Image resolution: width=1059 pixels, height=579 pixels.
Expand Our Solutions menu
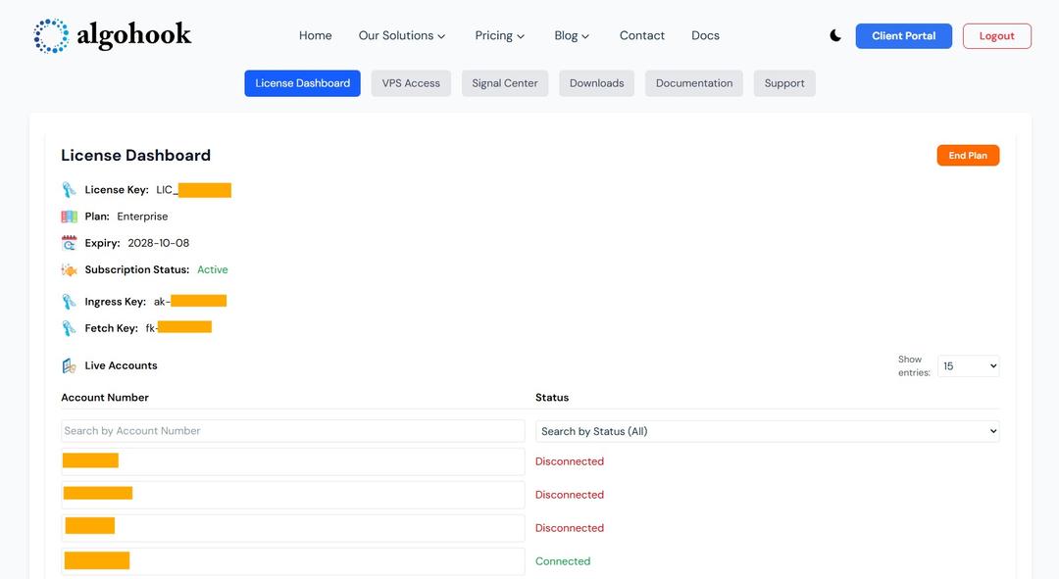click(402, 35)
